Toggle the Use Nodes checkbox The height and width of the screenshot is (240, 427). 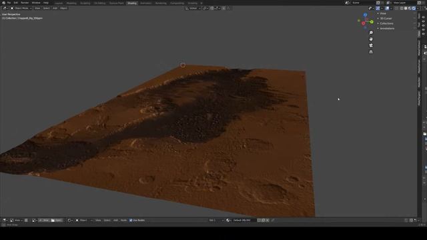tap(131, 220)
